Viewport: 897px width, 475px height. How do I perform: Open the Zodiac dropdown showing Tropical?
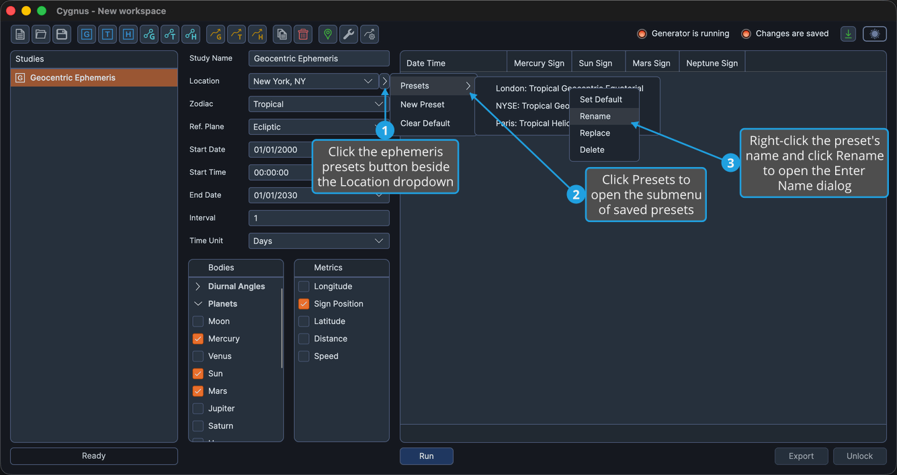pos(319,104)
